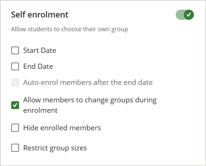
Task: Click the white tick inside the green checkbox
Action: pos(15,105)
